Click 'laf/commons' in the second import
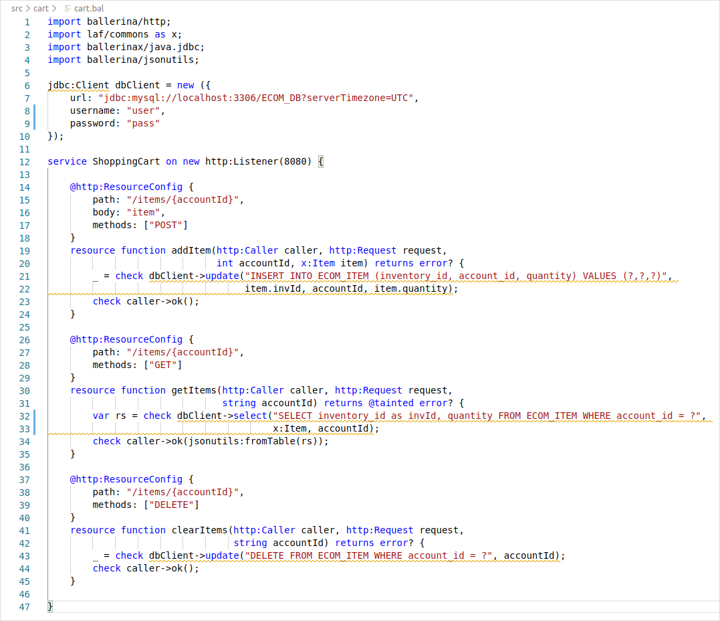 [x=118, y=35]
